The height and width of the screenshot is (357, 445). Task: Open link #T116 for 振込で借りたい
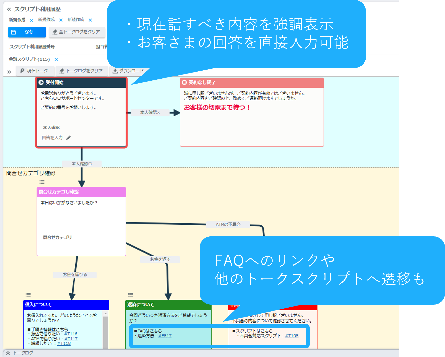[71, 334]
